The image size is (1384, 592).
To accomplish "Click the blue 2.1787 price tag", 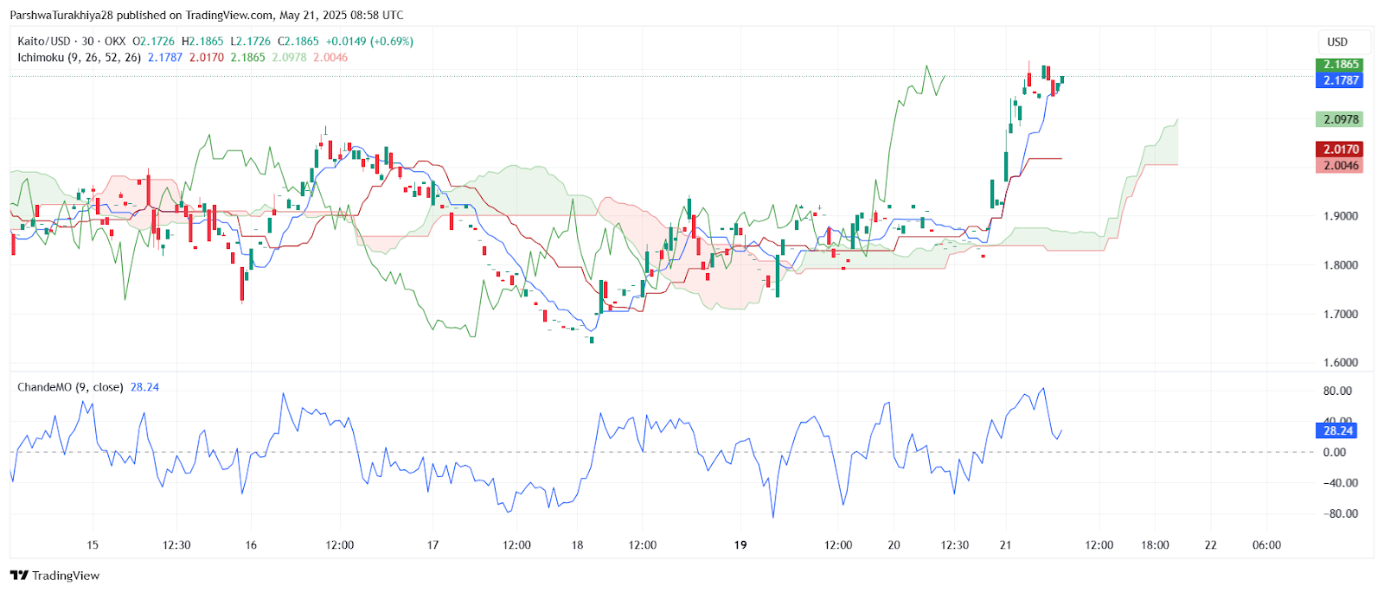I will point(1339,80).
